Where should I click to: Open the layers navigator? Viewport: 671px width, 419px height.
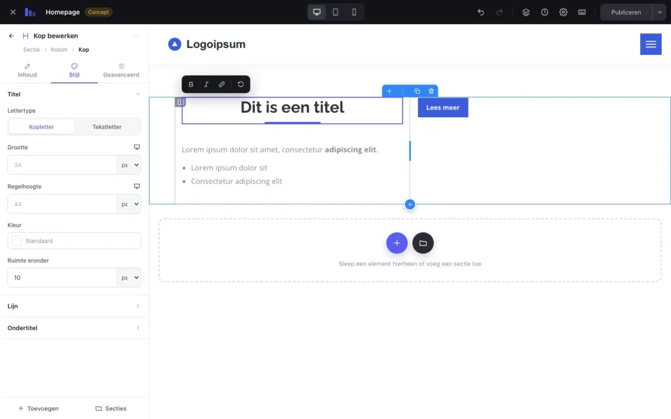point(526,12)
